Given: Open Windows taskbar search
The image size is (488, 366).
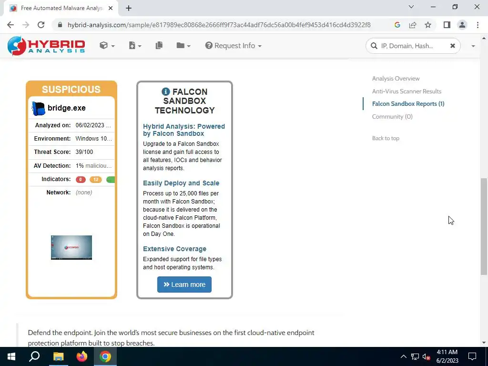Looking at the screenshot, I should tap(34, 356).
